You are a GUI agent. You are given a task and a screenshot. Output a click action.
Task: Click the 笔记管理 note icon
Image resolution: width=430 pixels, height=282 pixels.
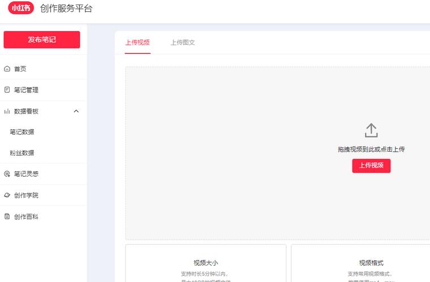tap(7, 90)
